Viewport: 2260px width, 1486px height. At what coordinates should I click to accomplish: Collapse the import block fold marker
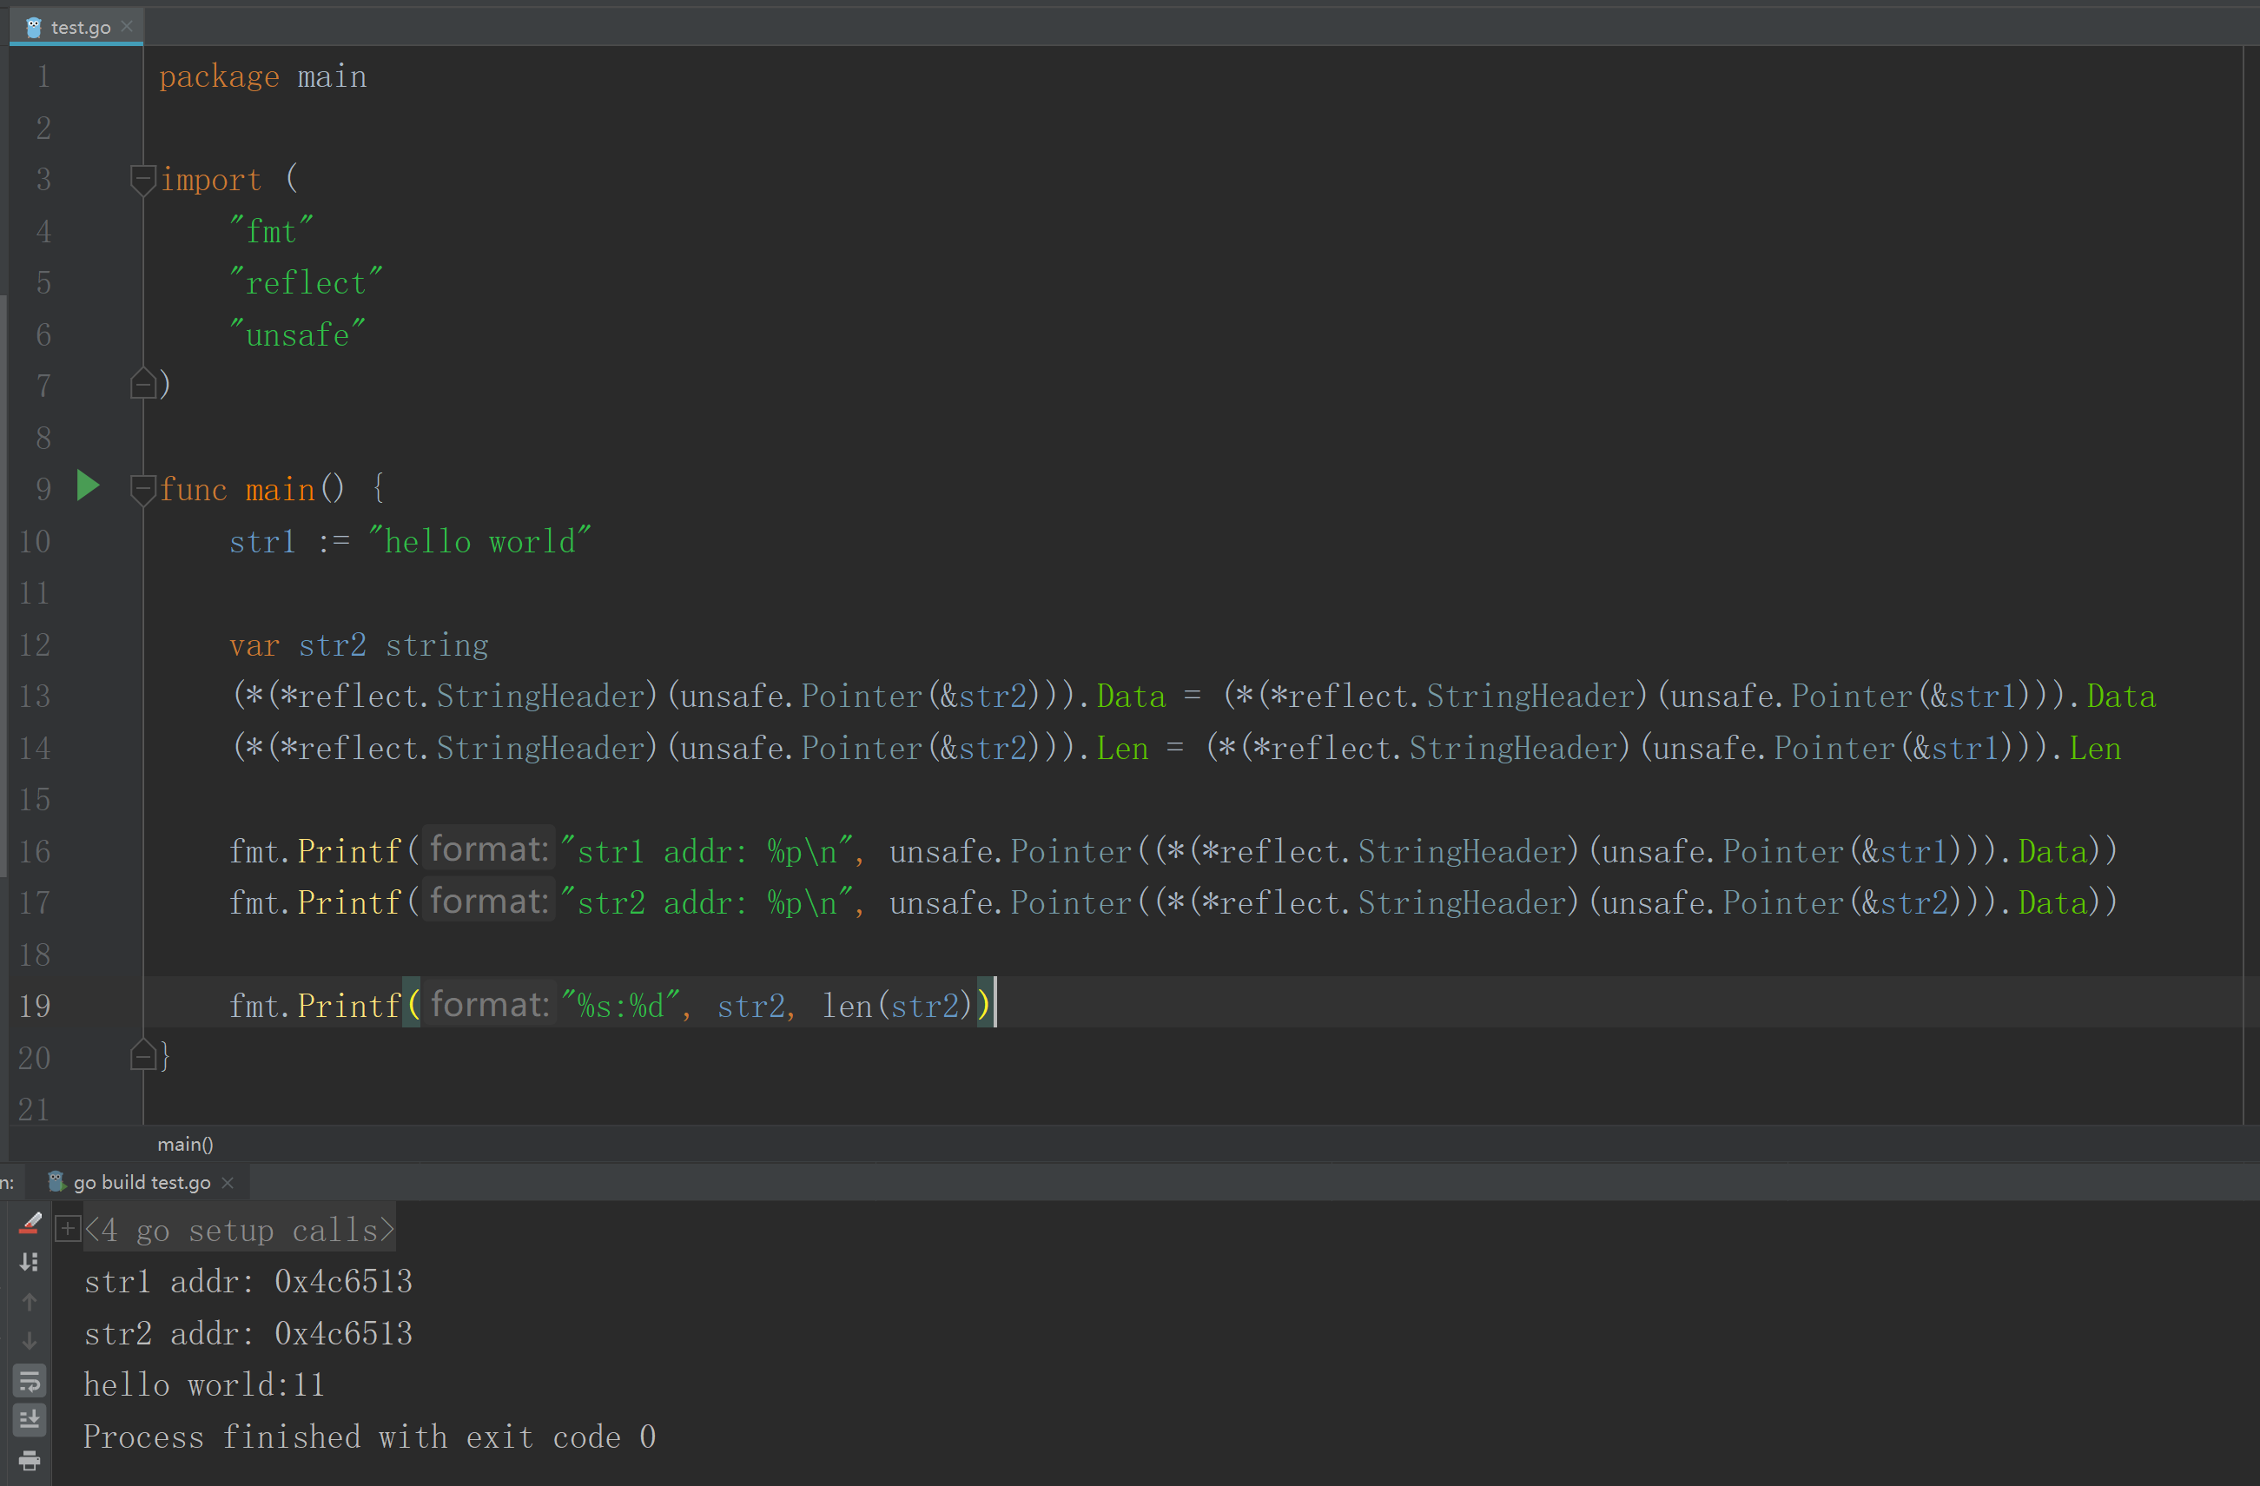[142, 179]
